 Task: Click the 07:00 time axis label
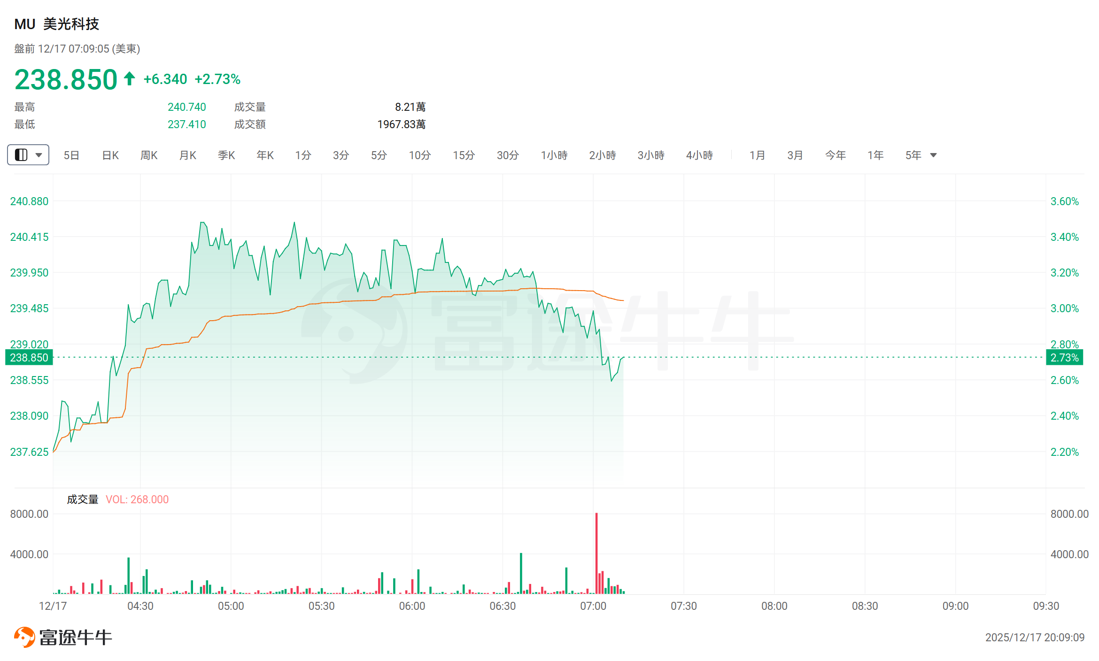pos(593,606)
